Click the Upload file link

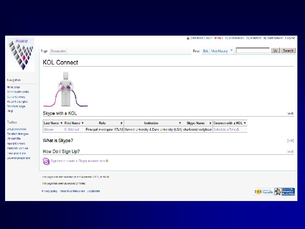point(14,139)
